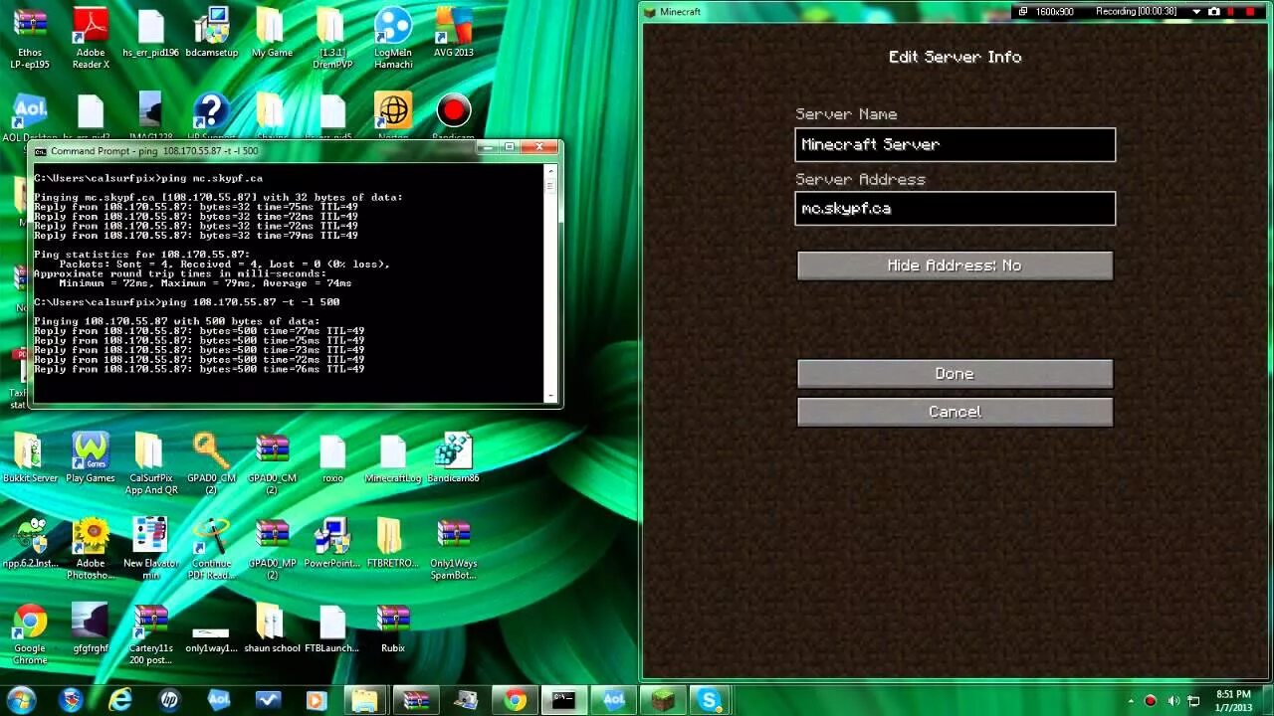This screenshot has width=1274, height=716.
Task: Focus the Server Name input field
Action: point(955,144)
